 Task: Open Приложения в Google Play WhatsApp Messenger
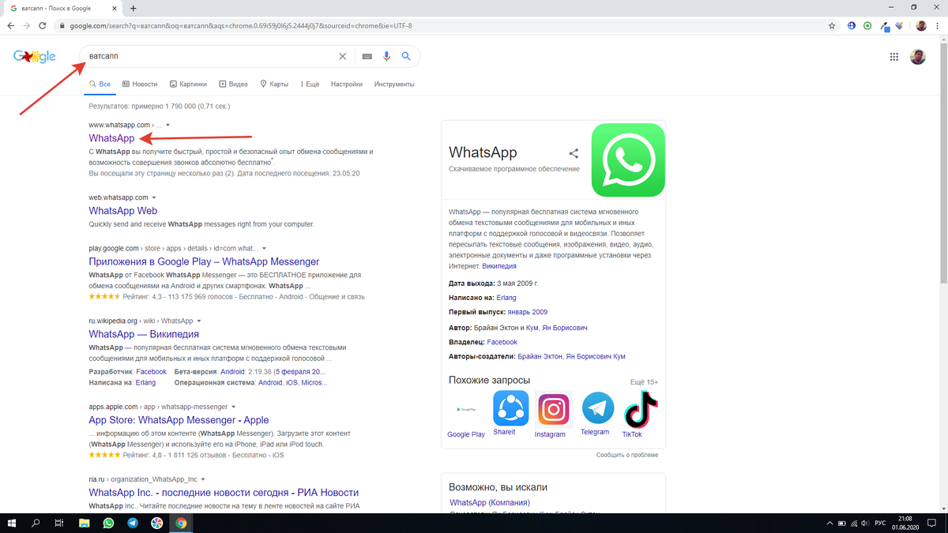[204, 261]
